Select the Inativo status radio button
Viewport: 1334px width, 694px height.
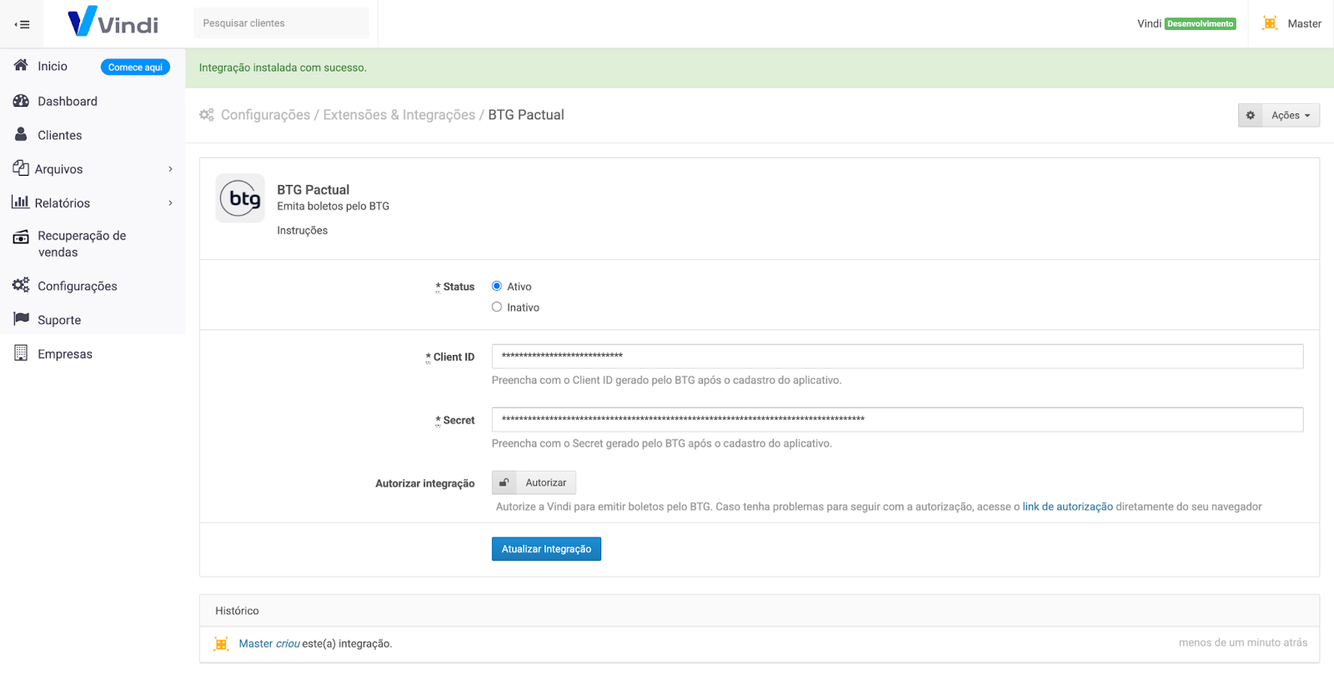[497, 307]
